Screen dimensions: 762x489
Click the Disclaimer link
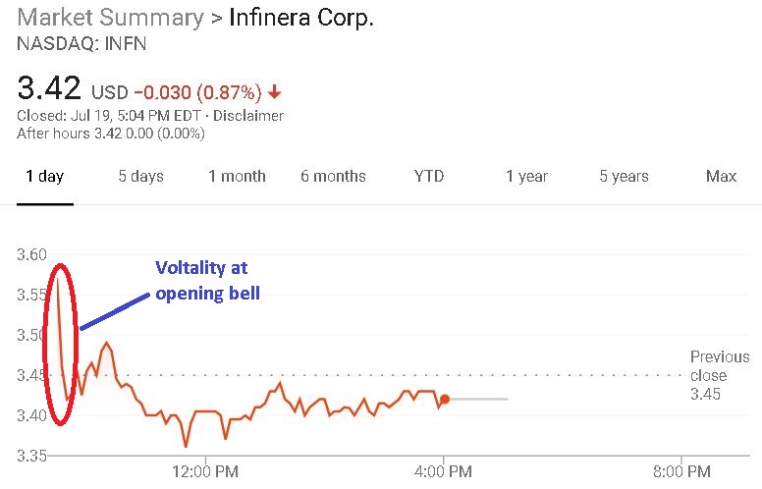coord(250,116)
